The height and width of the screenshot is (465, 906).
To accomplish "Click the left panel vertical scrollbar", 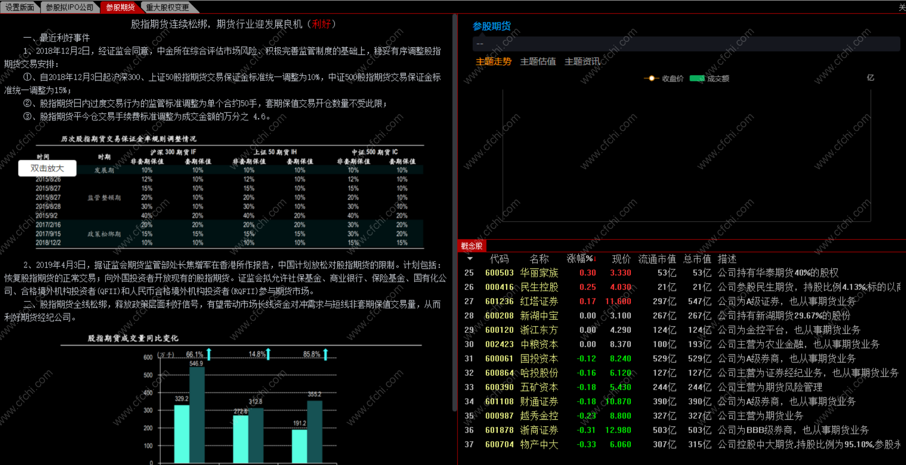I will (x=455, y=213).
